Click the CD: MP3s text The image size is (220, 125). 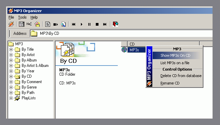pyautogui.click(x=67, y=83)
